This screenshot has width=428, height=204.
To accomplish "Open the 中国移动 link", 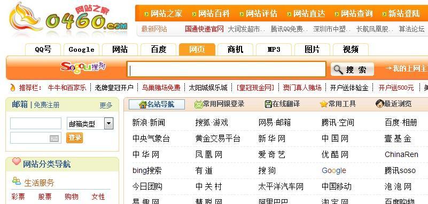I will point(337,186).
